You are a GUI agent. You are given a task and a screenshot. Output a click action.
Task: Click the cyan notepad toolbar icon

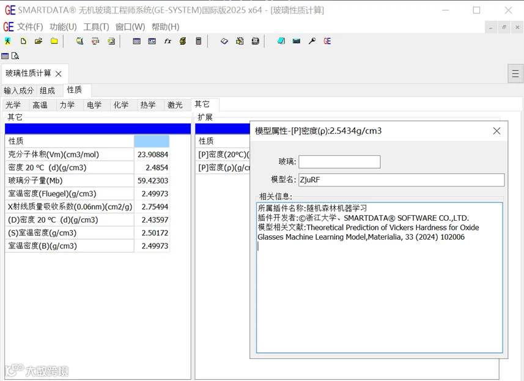point(281,41)
